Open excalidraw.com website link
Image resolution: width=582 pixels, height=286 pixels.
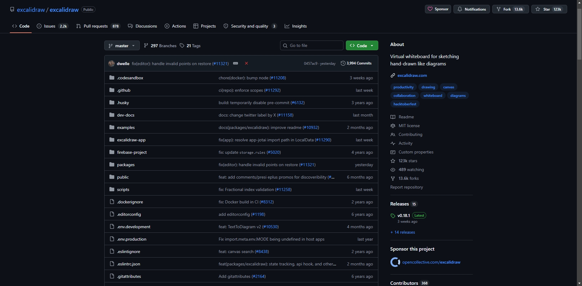[x=412, y=75]
